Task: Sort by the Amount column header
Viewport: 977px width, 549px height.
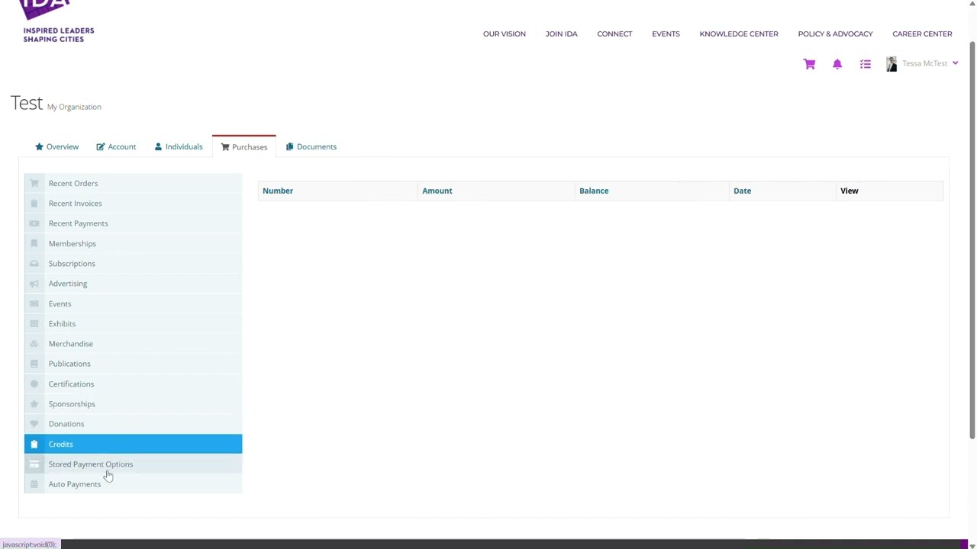Action: [x=437, y=191]
